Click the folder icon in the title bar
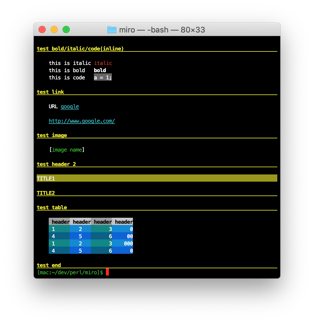Screen dimensions: 314x323 pos(112,30)
